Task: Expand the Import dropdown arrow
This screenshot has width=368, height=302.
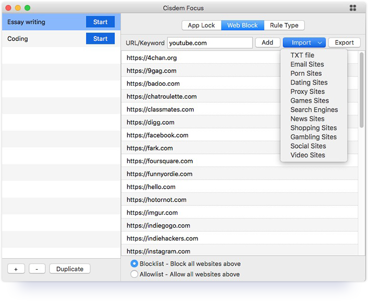Action: point(320,43)
